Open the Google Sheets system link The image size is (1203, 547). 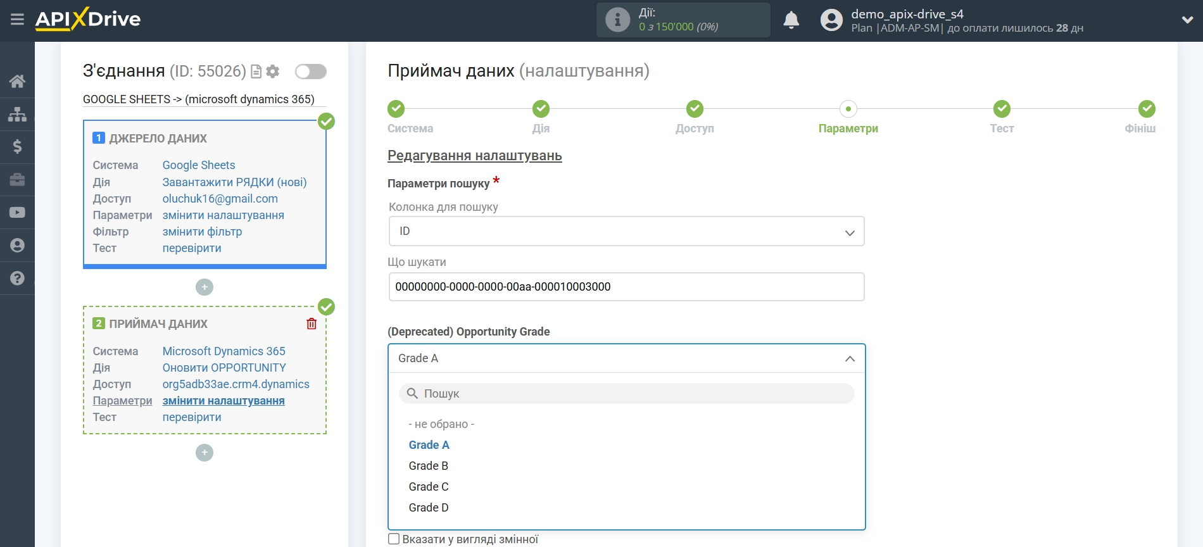199,165
